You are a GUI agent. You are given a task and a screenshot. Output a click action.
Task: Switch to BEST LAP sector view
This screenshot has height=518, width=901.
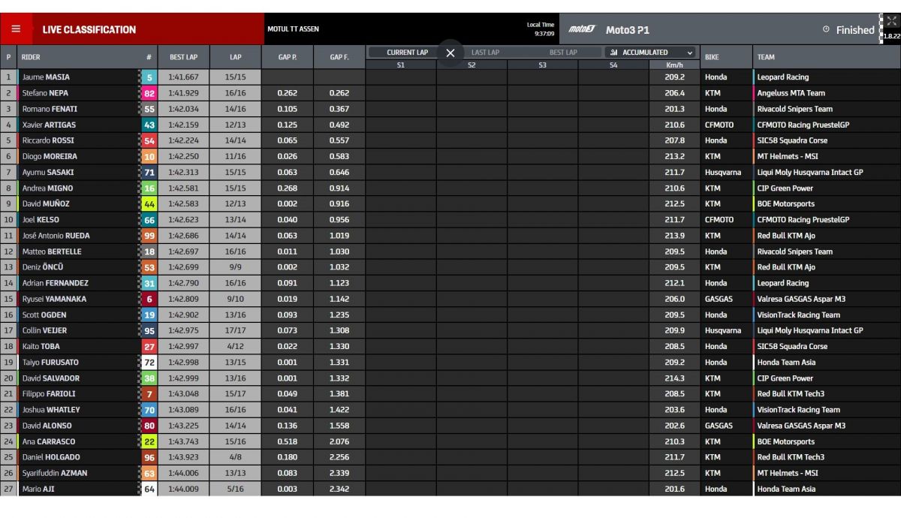point(563,53)
